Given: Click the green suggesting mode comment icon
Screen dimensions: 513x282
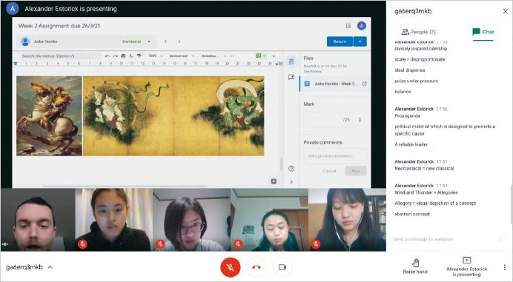Looking at the screenshot, I should pos(259,56).
